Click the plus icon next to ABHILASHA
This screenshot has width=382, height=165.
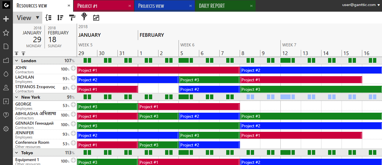(73, 114)
